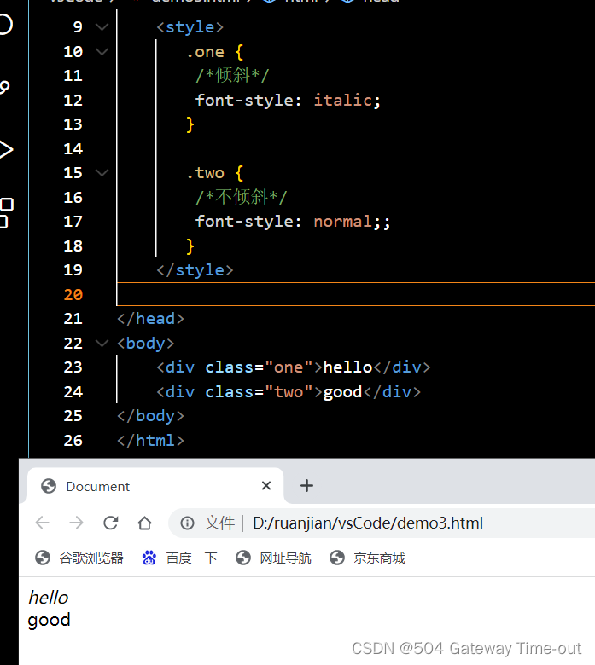Open the 百度一下 bookmark
This screenshot has height=665, width=595.
click(179, 558)
